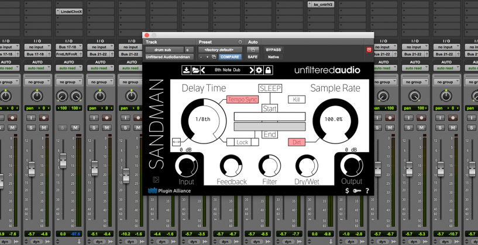Viewport: 478px width, 245px height.
Task: Click the LindelChnIX insert slot
Action: tap(69, 12)
